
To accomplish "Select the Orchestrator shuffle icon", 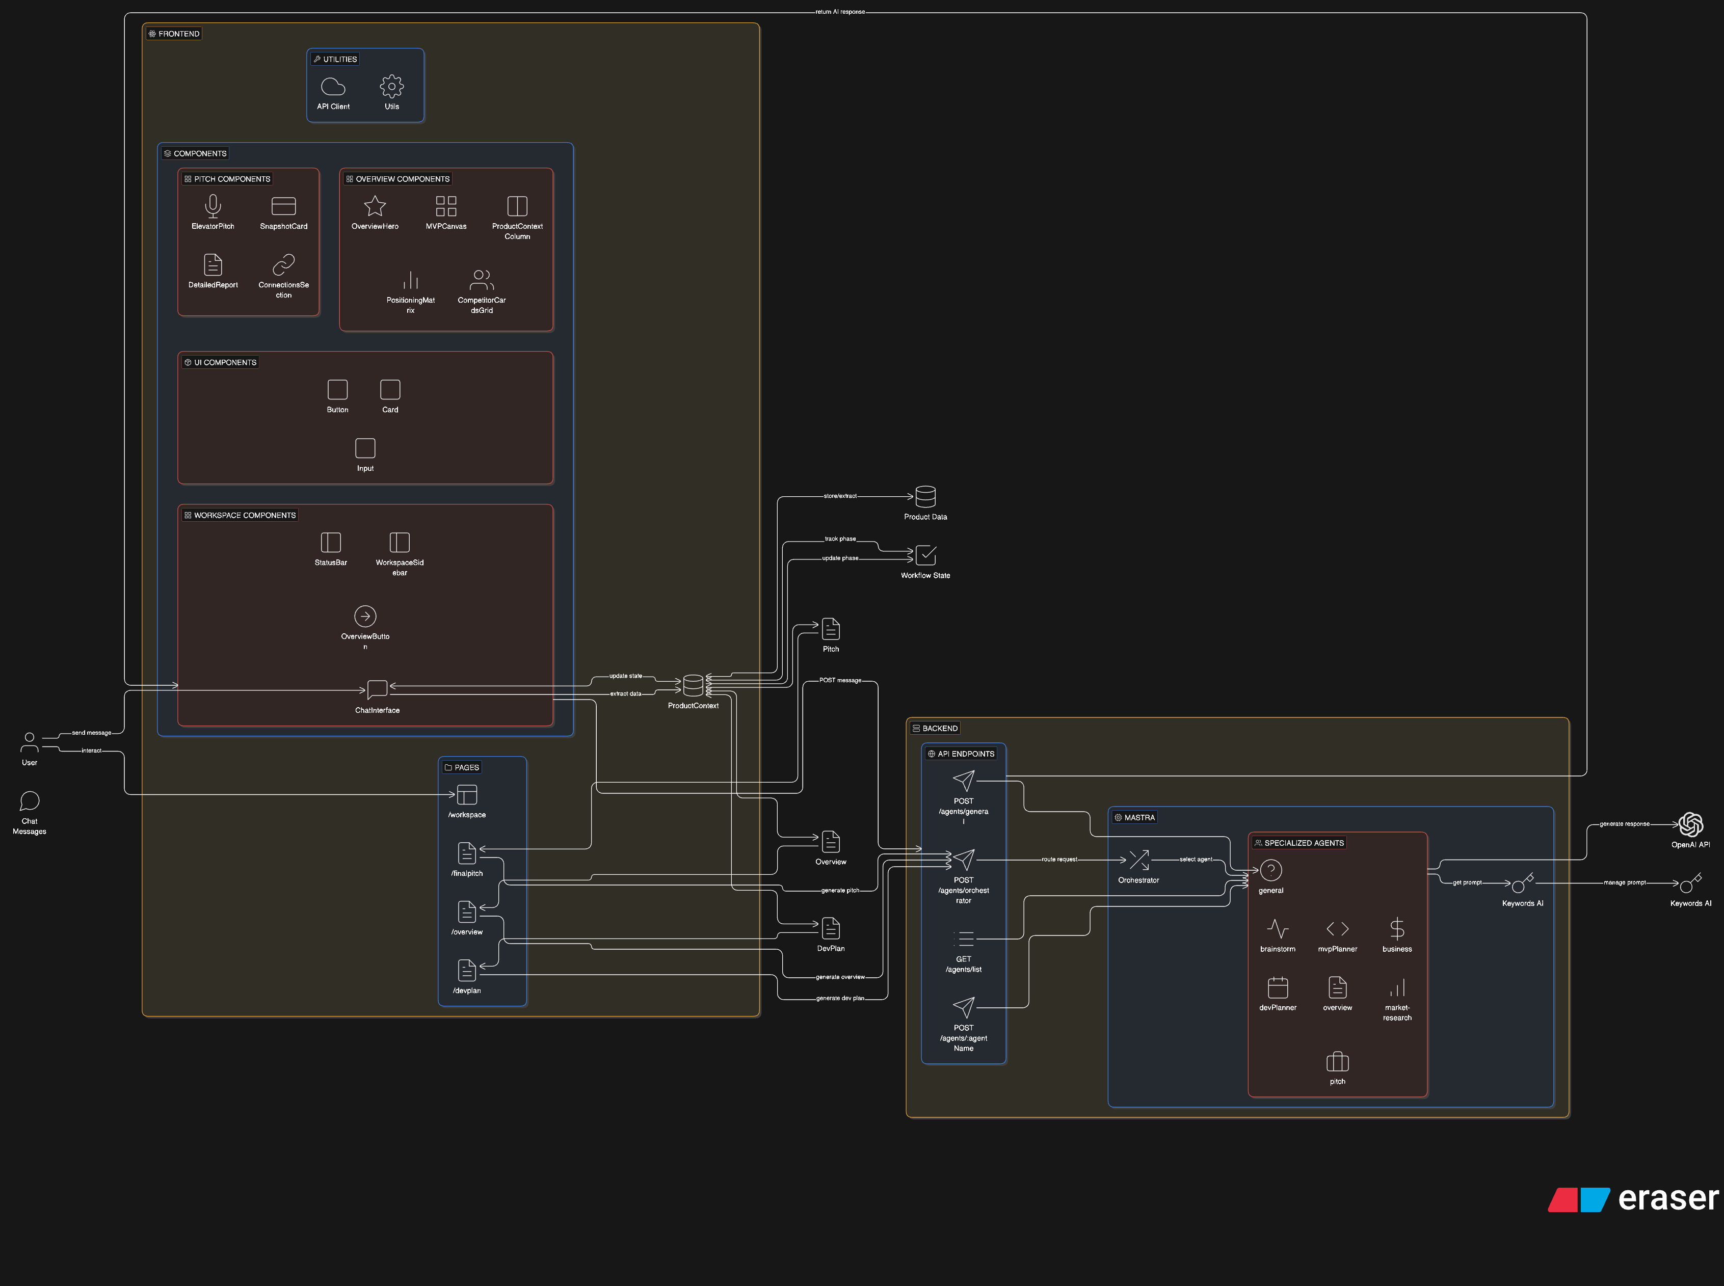I will point(1138,860).
